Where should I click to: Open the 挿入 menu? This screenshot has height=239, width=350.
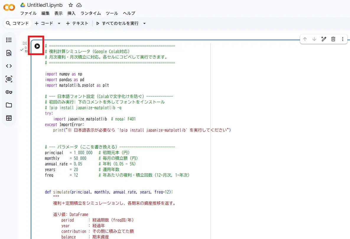click(71, 13)
